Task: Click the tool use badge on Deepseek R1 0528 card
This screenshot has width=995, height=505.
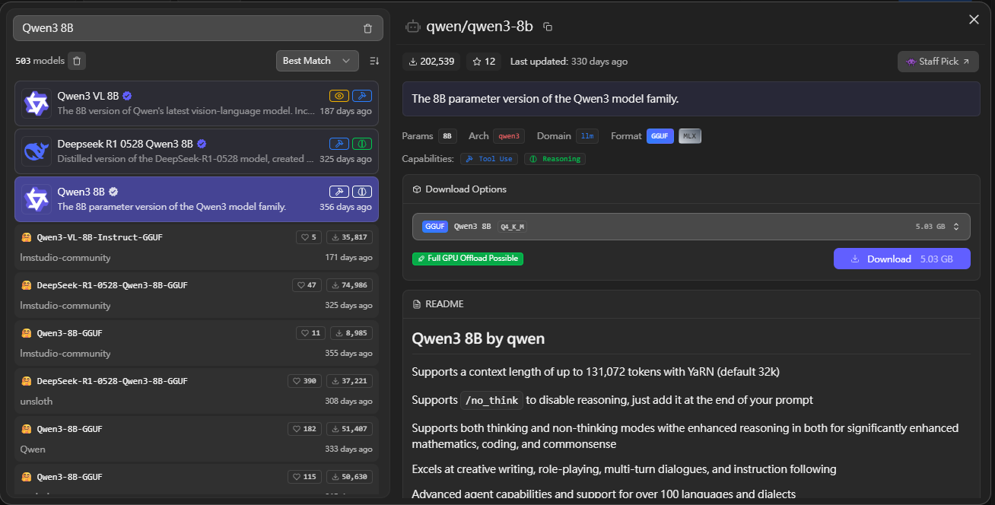Action: point(339,144)
